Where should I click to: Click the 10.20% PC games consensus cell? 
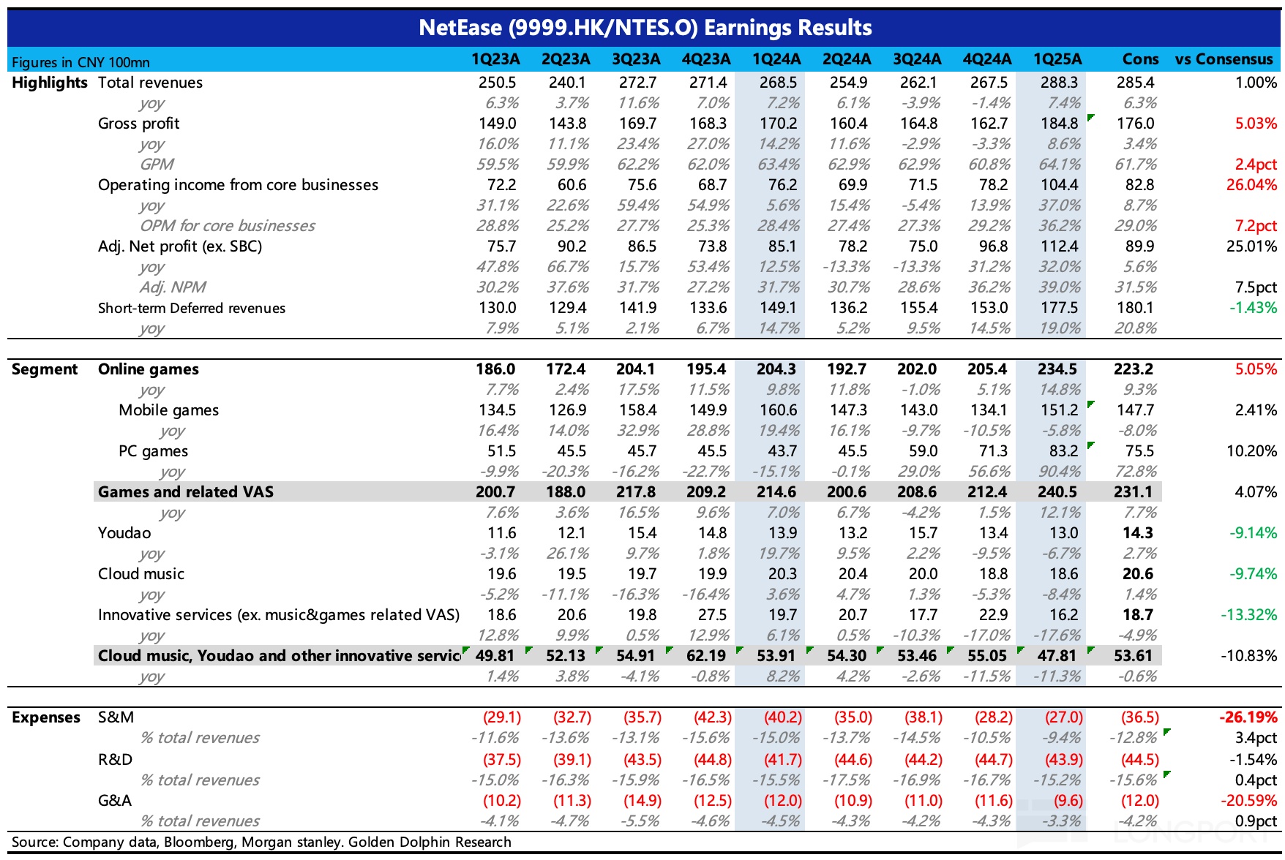(1251, 451)
